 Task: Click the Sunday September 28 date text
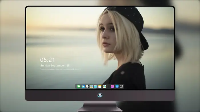coord(55,65)
